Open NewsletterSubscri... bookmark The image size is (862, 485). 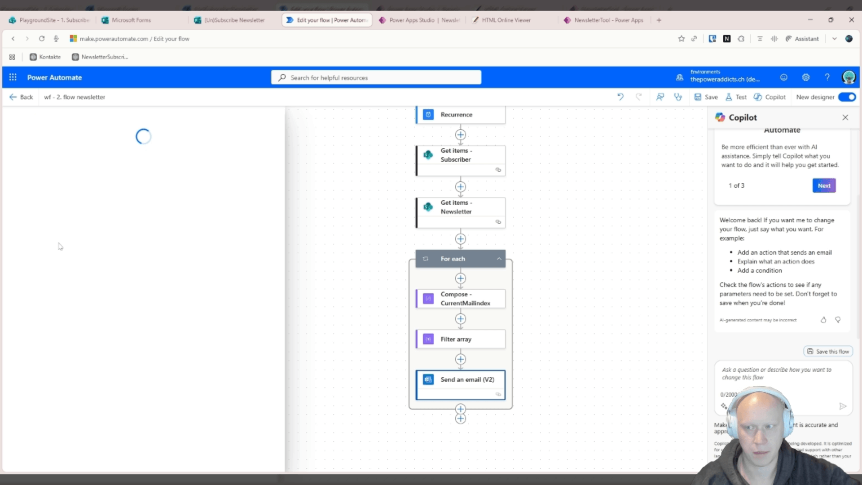[100, 57]
